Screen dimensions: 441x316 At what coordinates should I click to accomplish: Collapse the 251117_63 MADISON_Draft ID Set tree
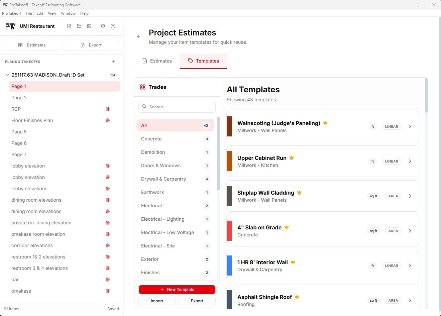pyautogui.click(x=7, y=75)
